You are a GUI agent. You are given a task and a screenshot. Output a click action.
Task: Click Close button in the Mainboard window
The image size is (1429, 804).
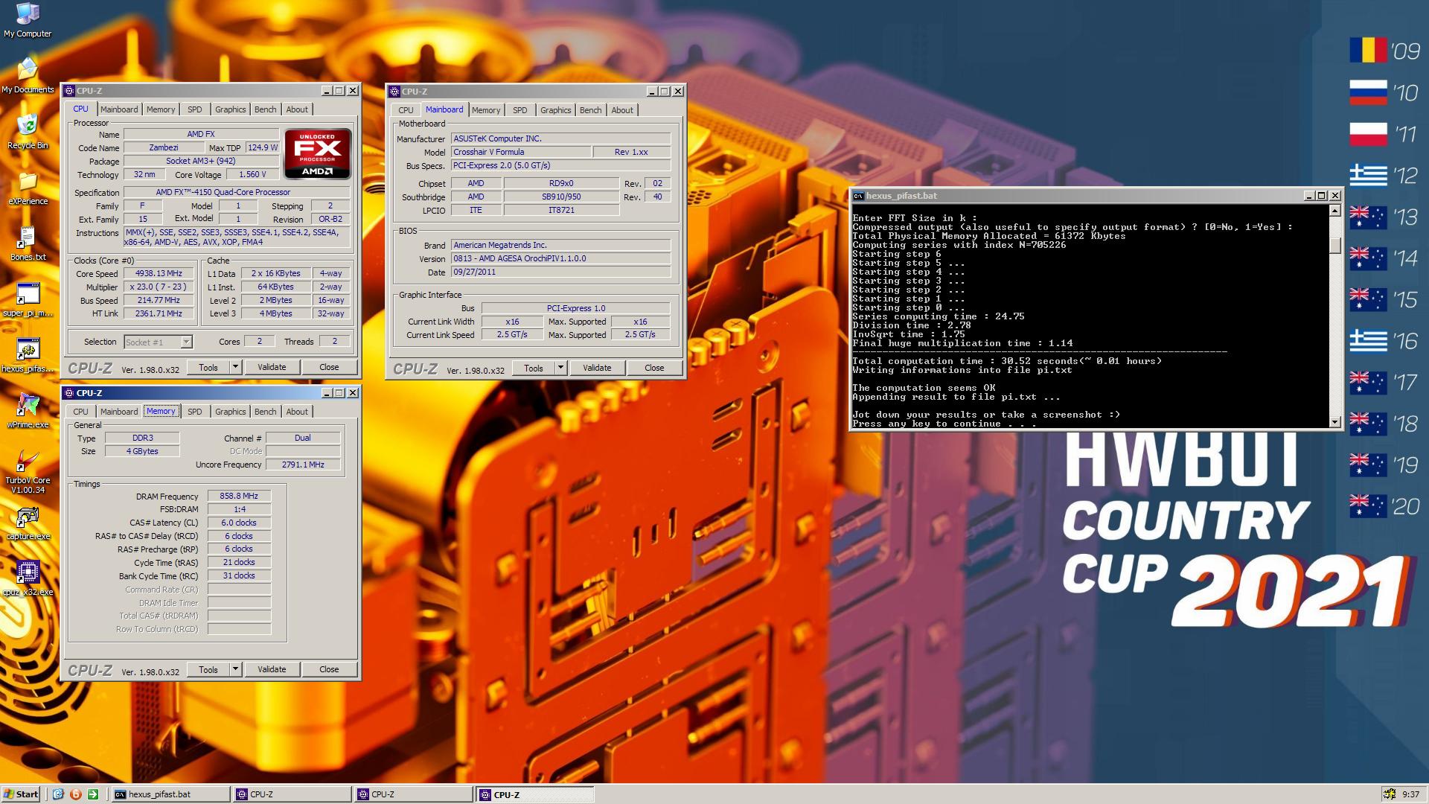point(654,368)
